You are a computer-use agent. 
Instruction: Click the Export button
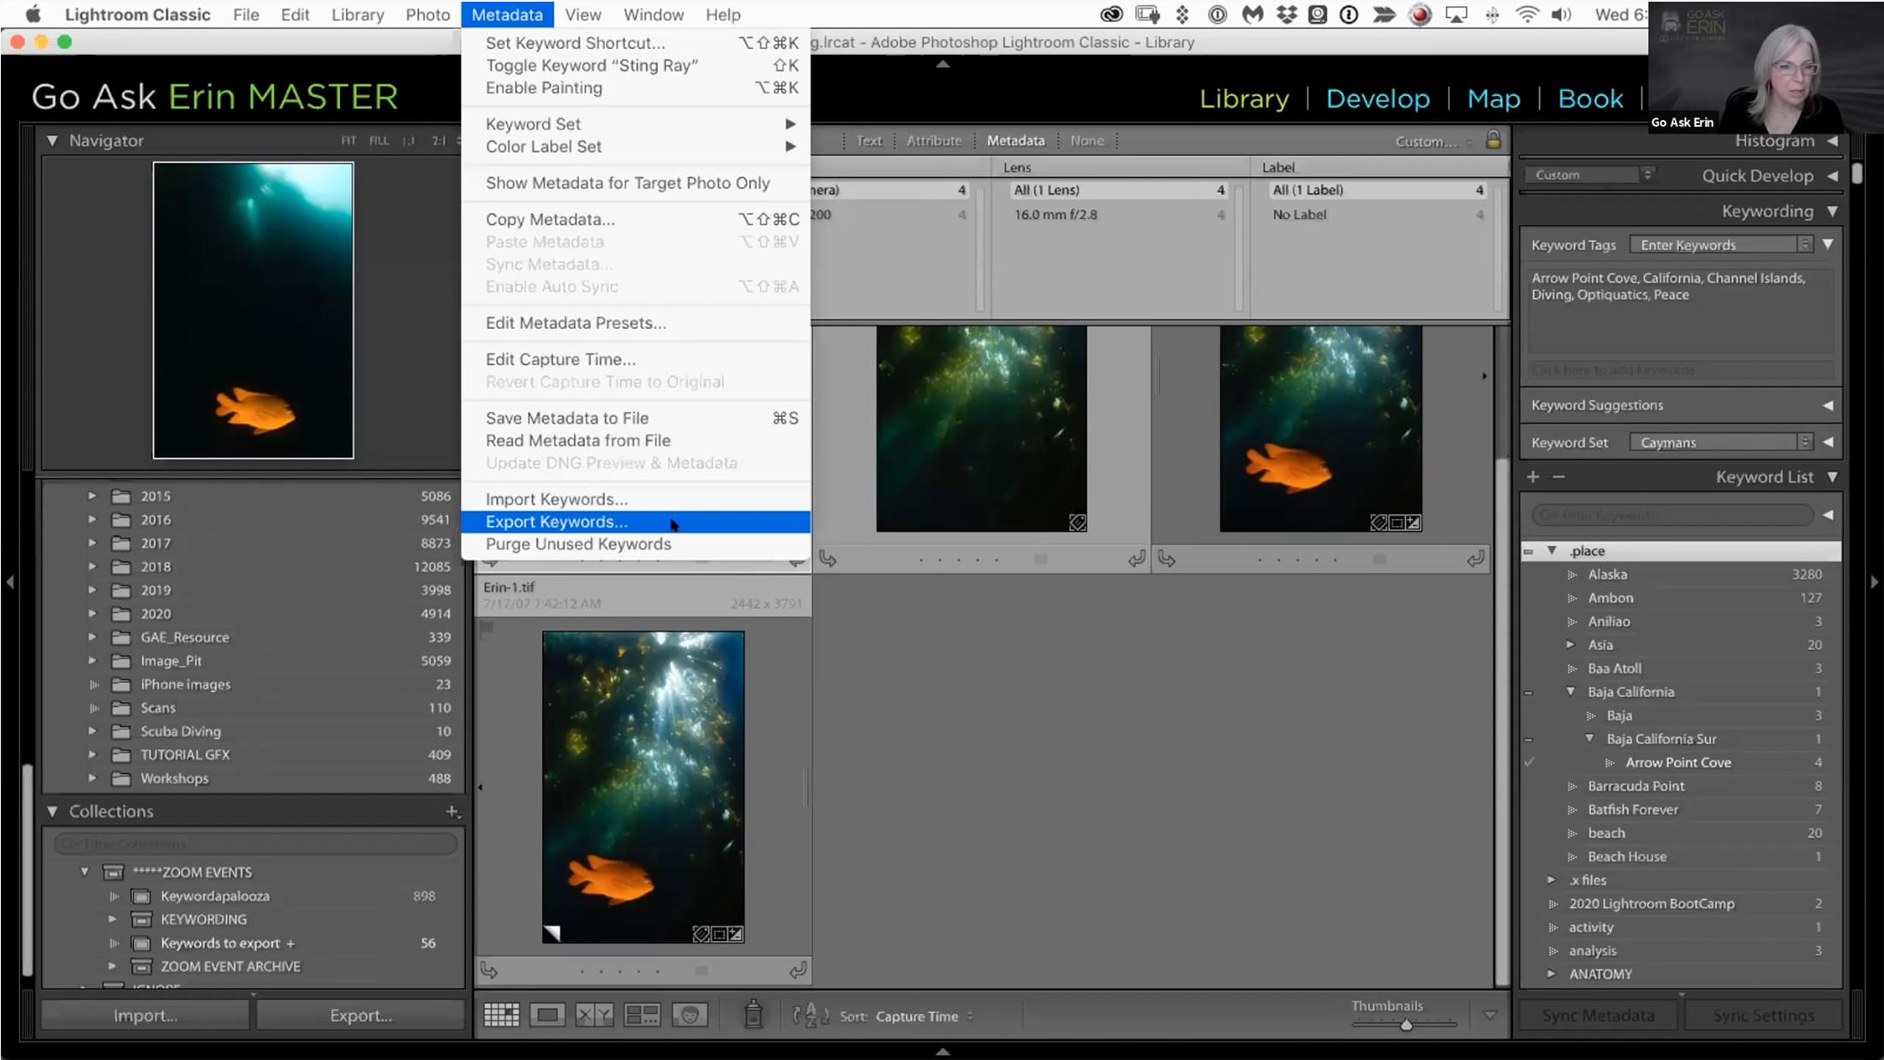click(361, 1015)
